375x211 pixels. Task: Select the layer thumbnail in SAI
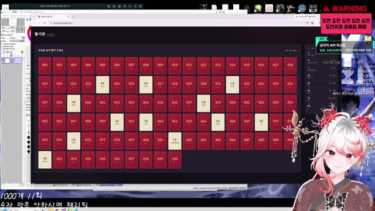pyautogui.click(x=8, y=61)
